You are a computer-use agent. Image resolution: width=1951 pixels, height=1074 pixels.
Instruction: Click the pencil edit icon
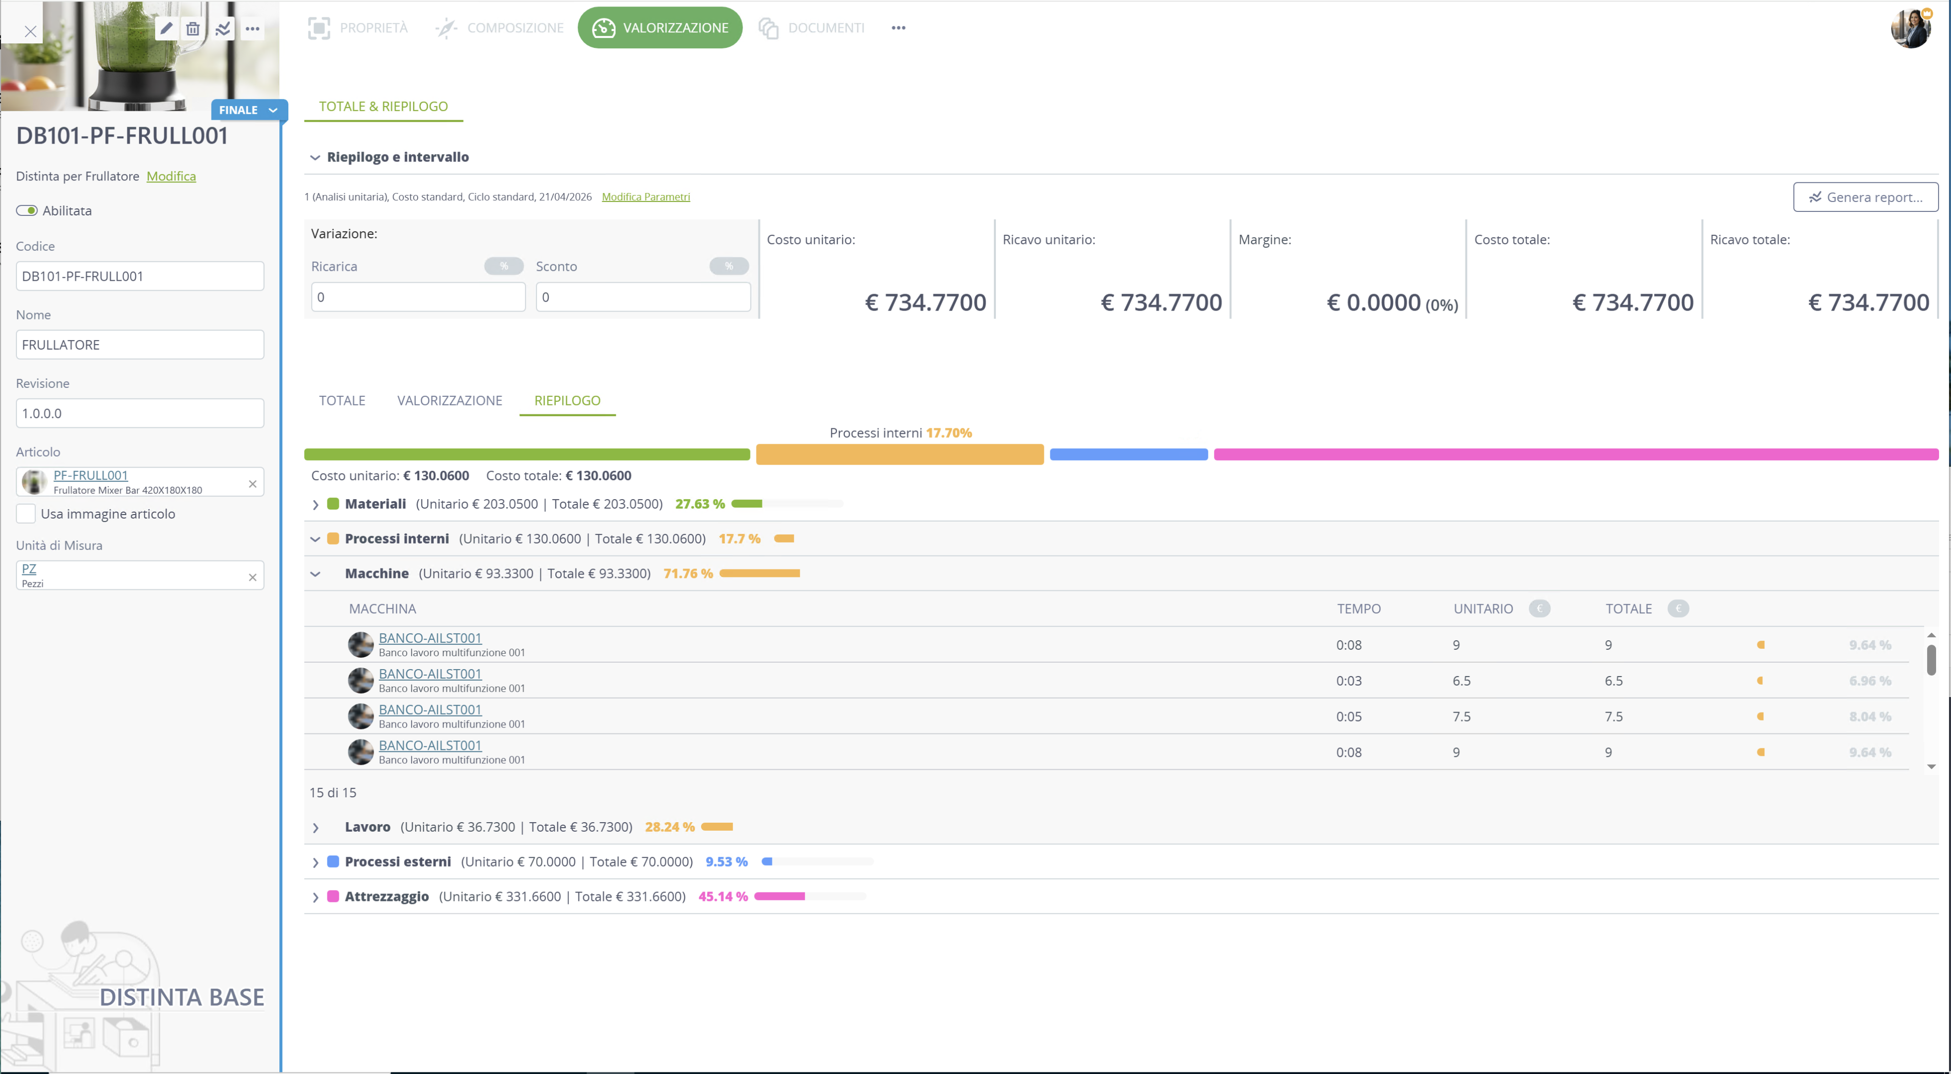(166, 29)
